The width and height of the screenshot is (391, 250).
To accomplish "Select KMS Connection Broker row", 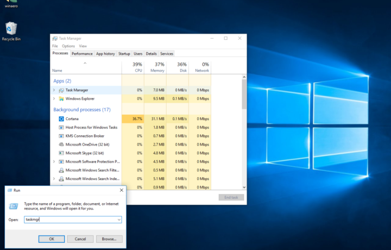I will pyautogui.click(x=131, y=136).
